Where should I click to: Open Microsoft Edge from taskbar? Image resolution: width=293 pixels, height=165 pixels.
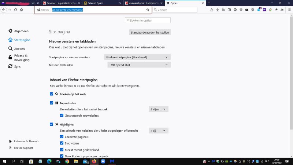(49, 161)
